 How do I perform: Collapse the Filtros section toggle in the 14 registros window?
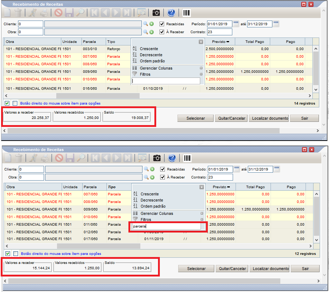click(x=201, y=74)
